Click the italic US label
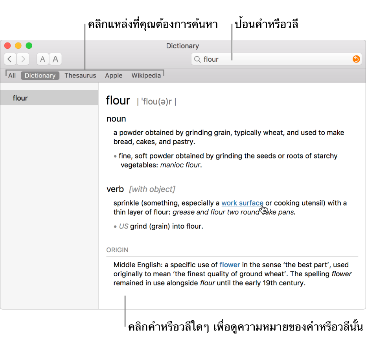This screenshot has height=349, width=366. 123,226
